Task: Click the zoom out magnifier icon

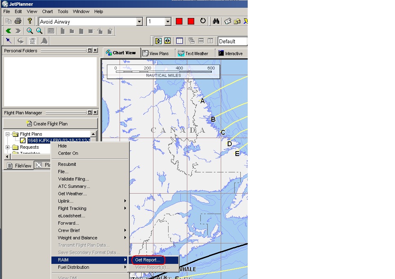Action: click(39, 31)
